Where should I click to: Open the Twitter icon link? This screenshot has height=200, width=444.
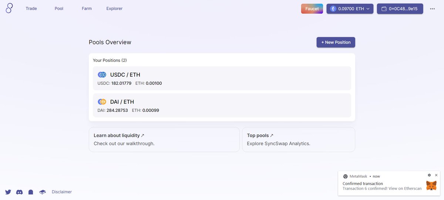[8, 192]
